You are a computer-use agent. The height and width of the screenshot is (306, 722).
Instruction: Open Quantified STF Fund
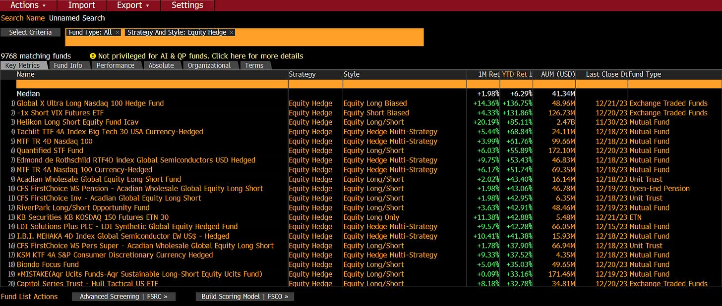[50, 151]
